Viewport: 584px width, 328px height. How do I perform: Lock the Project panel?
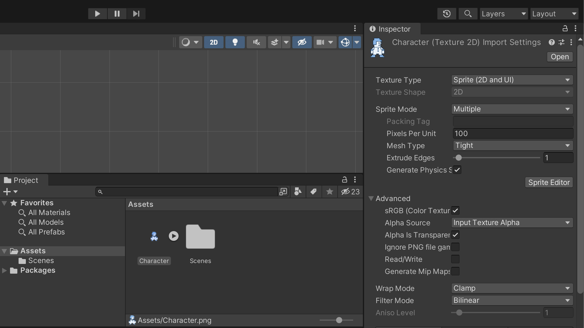tap(344, 179)
